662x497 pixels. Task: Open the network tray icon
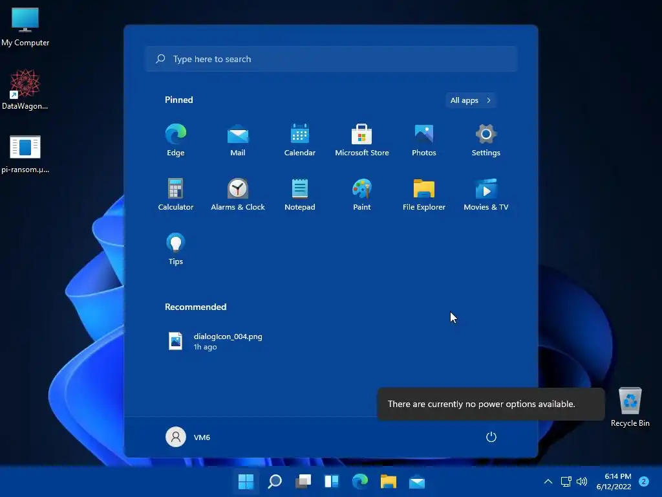(x=566, y=481)
